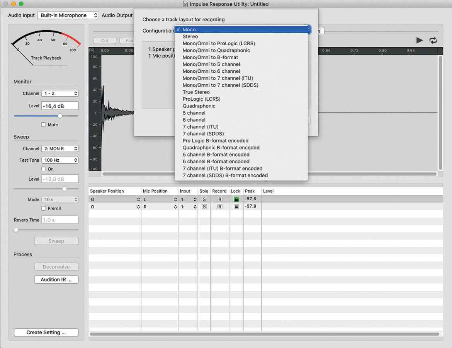The width and height of the screenshot is (452, 348).
Task: Click the Reverb Time input field
Action: point(60,220)
